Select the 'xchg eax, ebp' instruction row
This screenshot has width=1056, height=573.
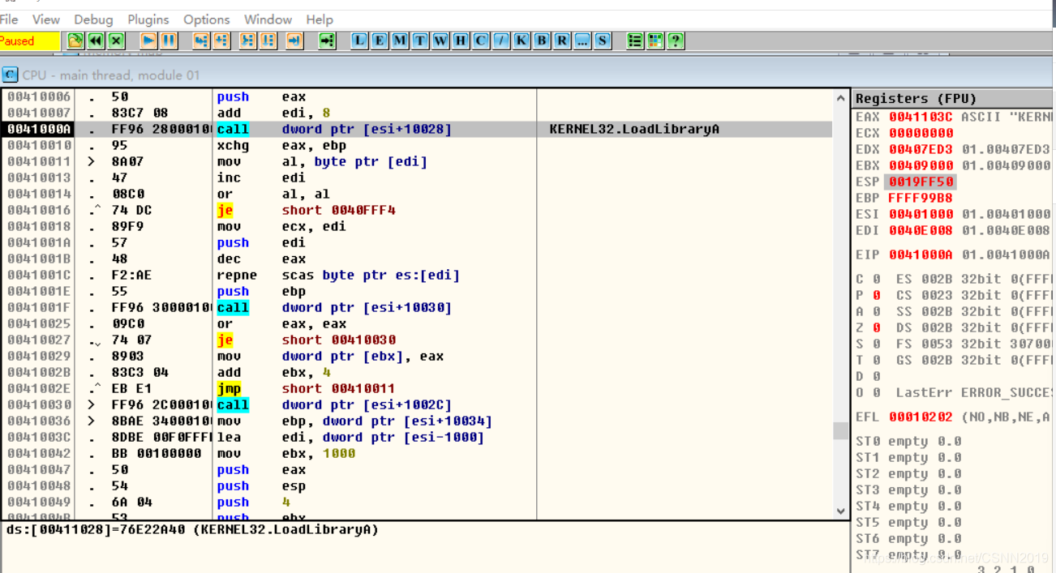point(417,145)
